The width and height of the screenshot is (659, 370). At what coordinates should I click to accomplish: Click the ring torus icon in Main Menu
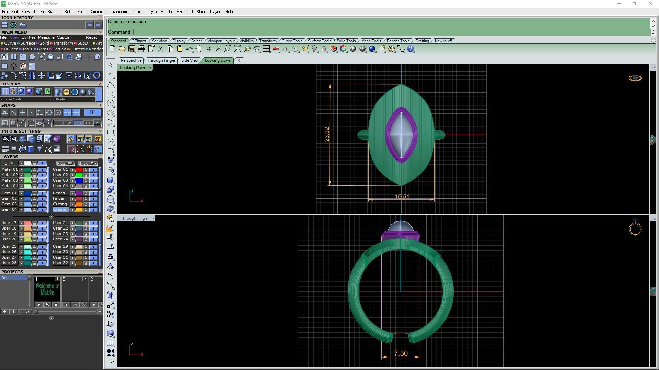(x=97, y=76)
